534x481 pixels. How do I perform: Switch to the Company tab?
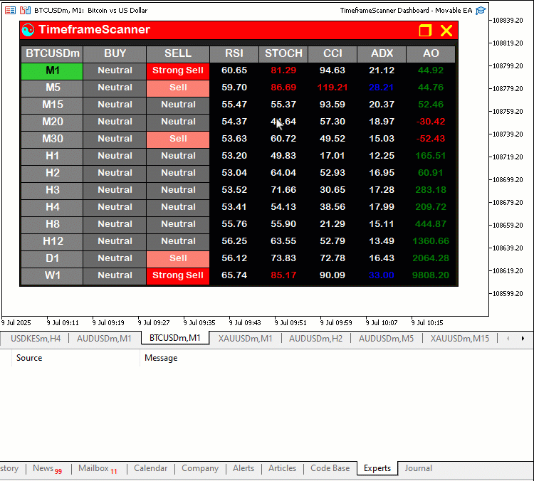[200, 469]
